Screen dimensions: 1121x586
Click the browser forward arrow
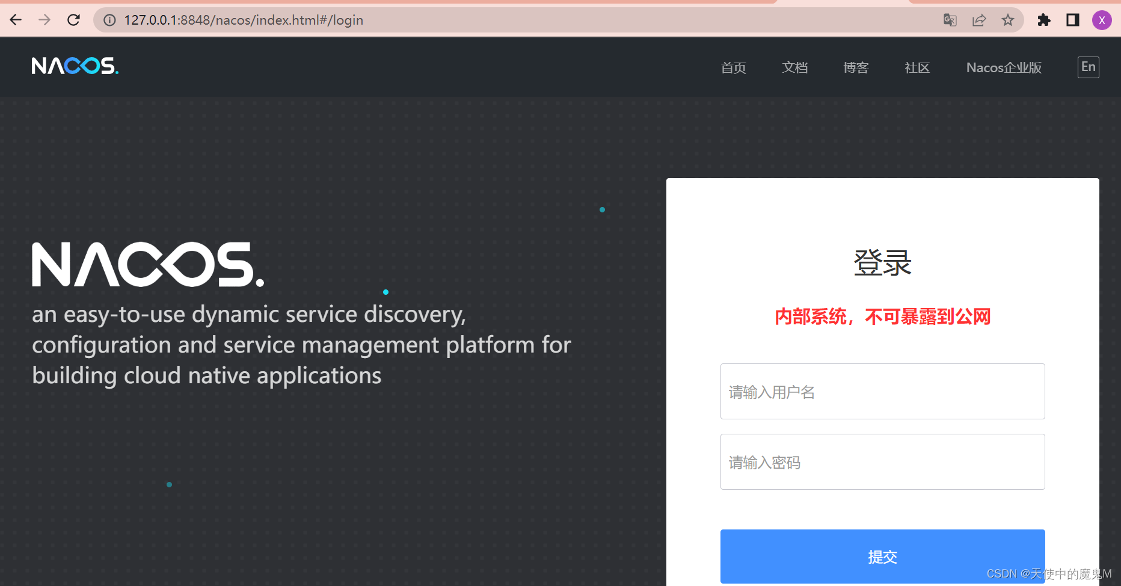45,20
